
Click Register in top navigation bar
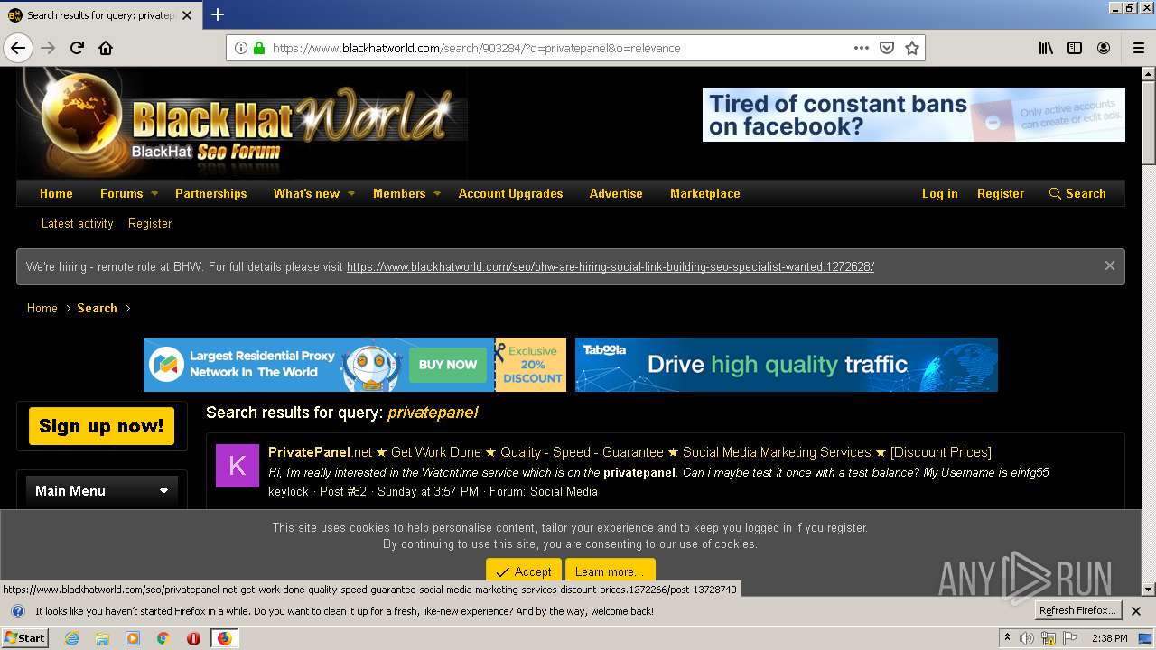coord(1001,193)
